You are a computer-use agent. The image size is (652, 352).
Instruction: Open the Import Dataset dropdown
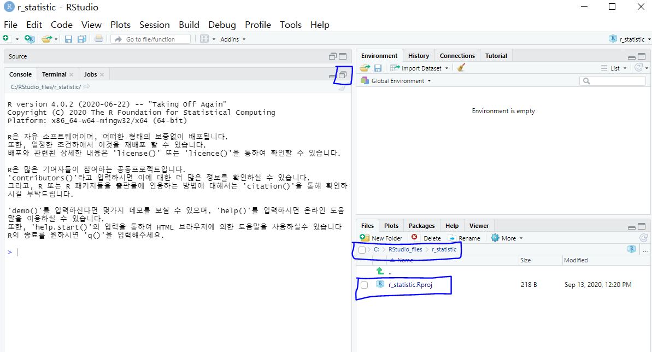coord(419,68)
